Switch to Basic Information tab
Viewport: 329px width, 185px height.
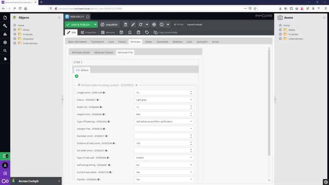tap(77, 42)
